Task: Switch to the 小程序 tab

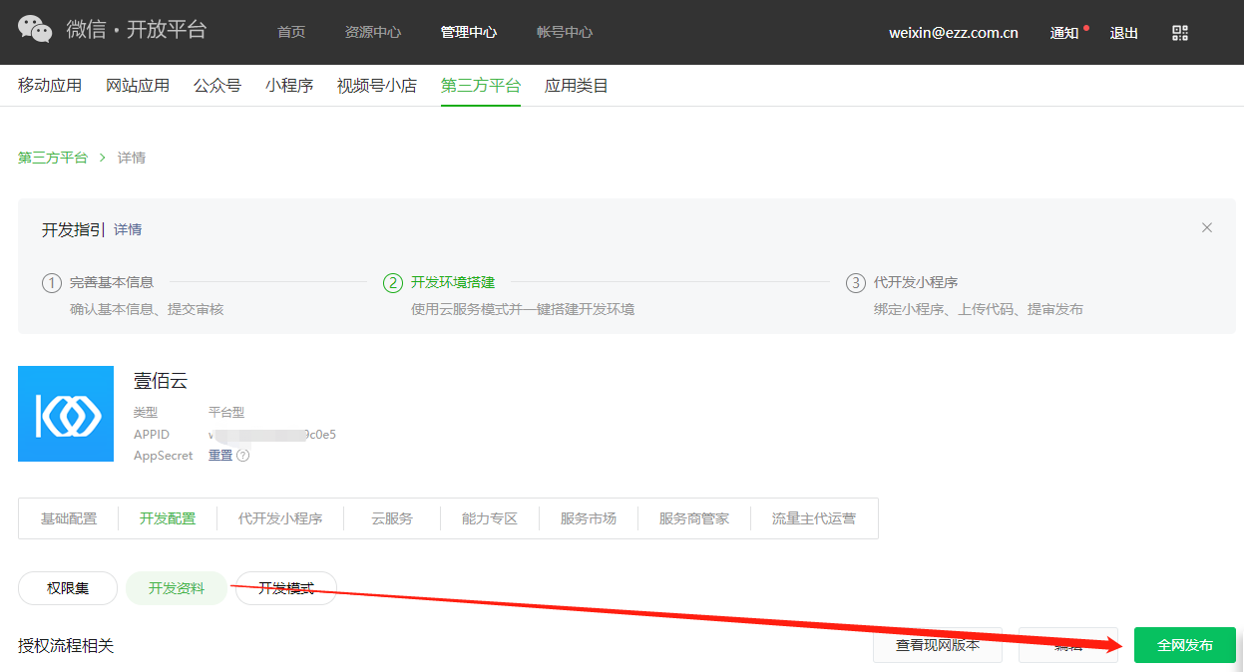Action: coord(289,86)
